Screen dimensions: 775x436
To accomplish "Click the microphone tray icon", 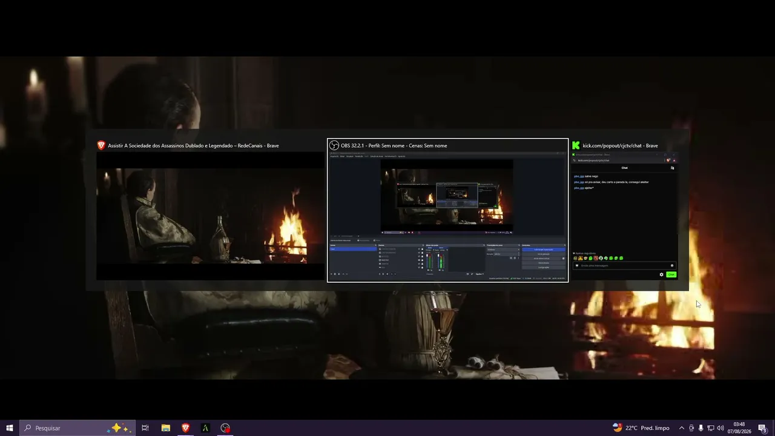I will (x=701, y=428).
